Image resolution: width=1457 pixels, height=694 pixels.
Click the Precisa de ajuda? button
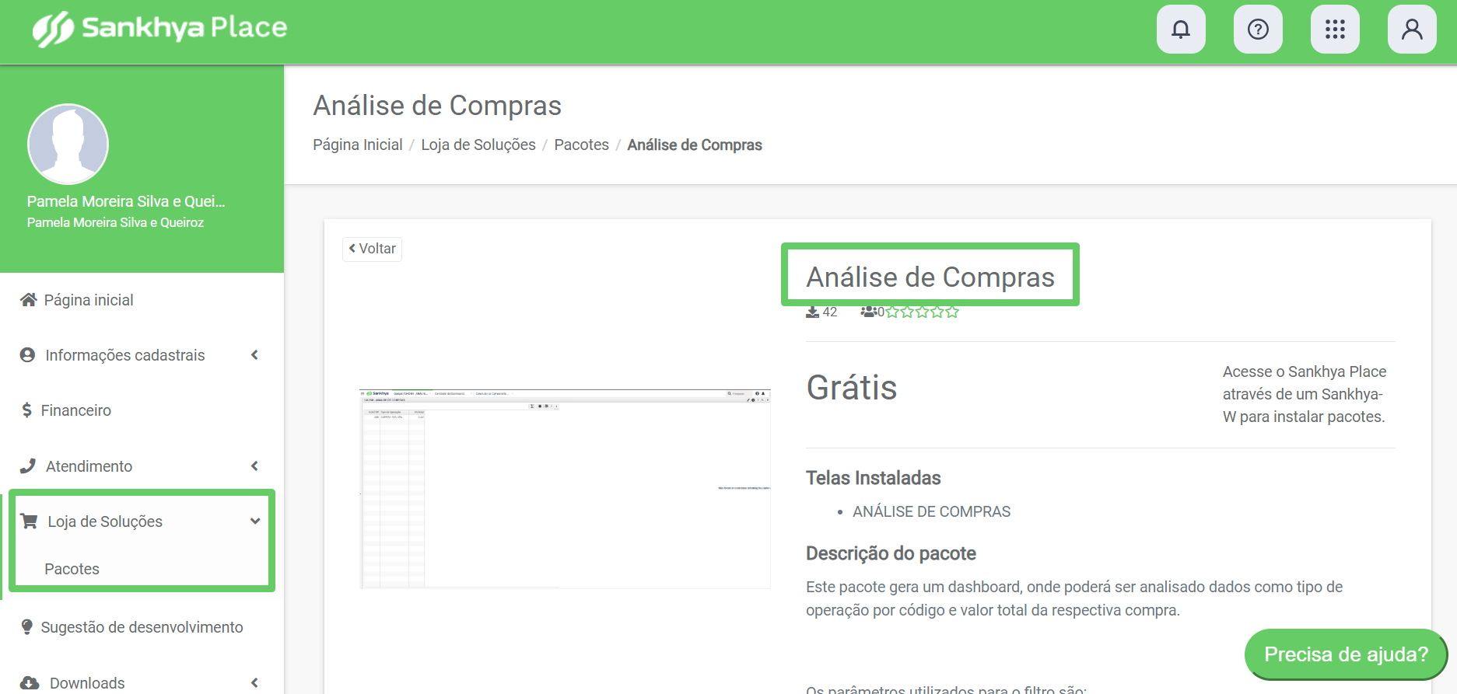pos(1346,654)
